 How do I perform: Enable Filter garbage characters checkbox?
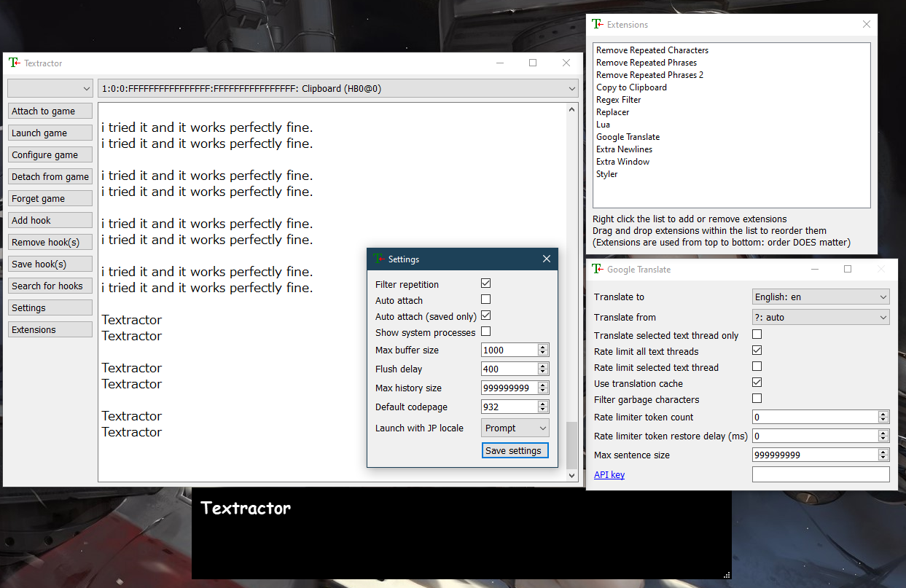[x=757, y=398]
